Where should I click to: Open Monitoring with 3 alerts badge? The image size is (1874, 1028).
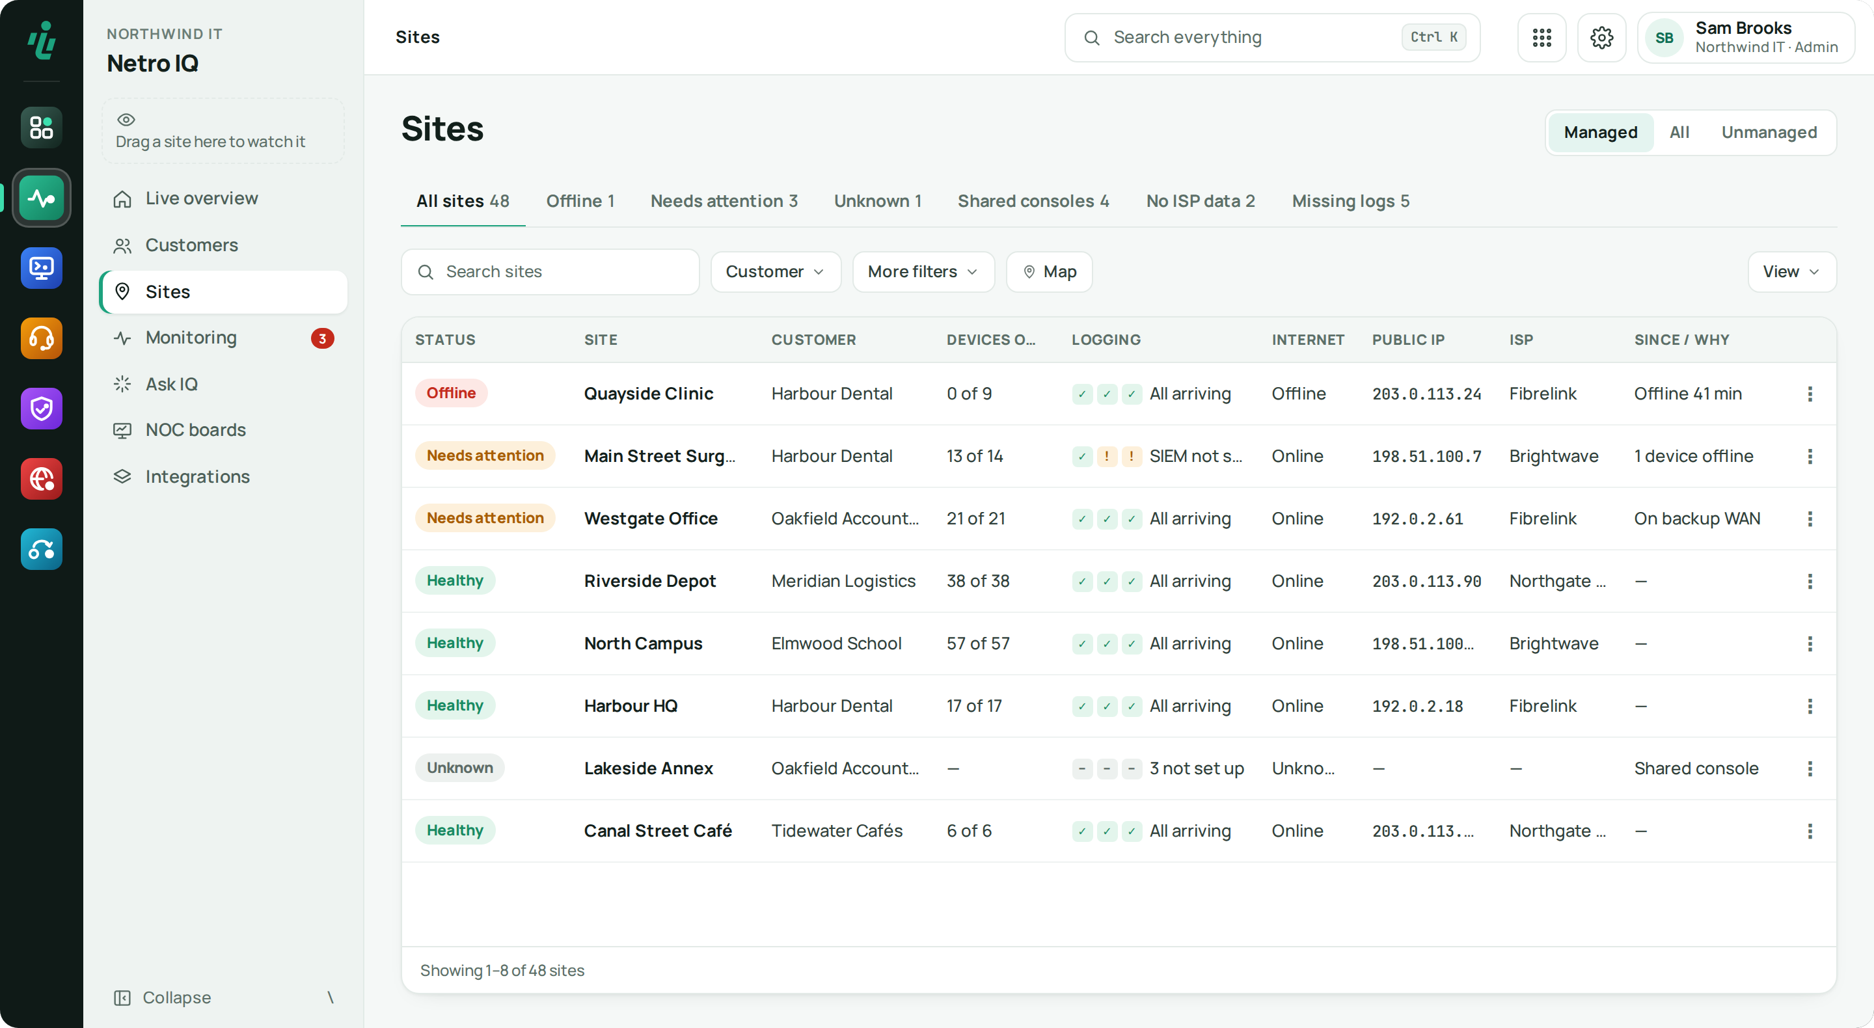pyautogui.click(x=223, y=338)
